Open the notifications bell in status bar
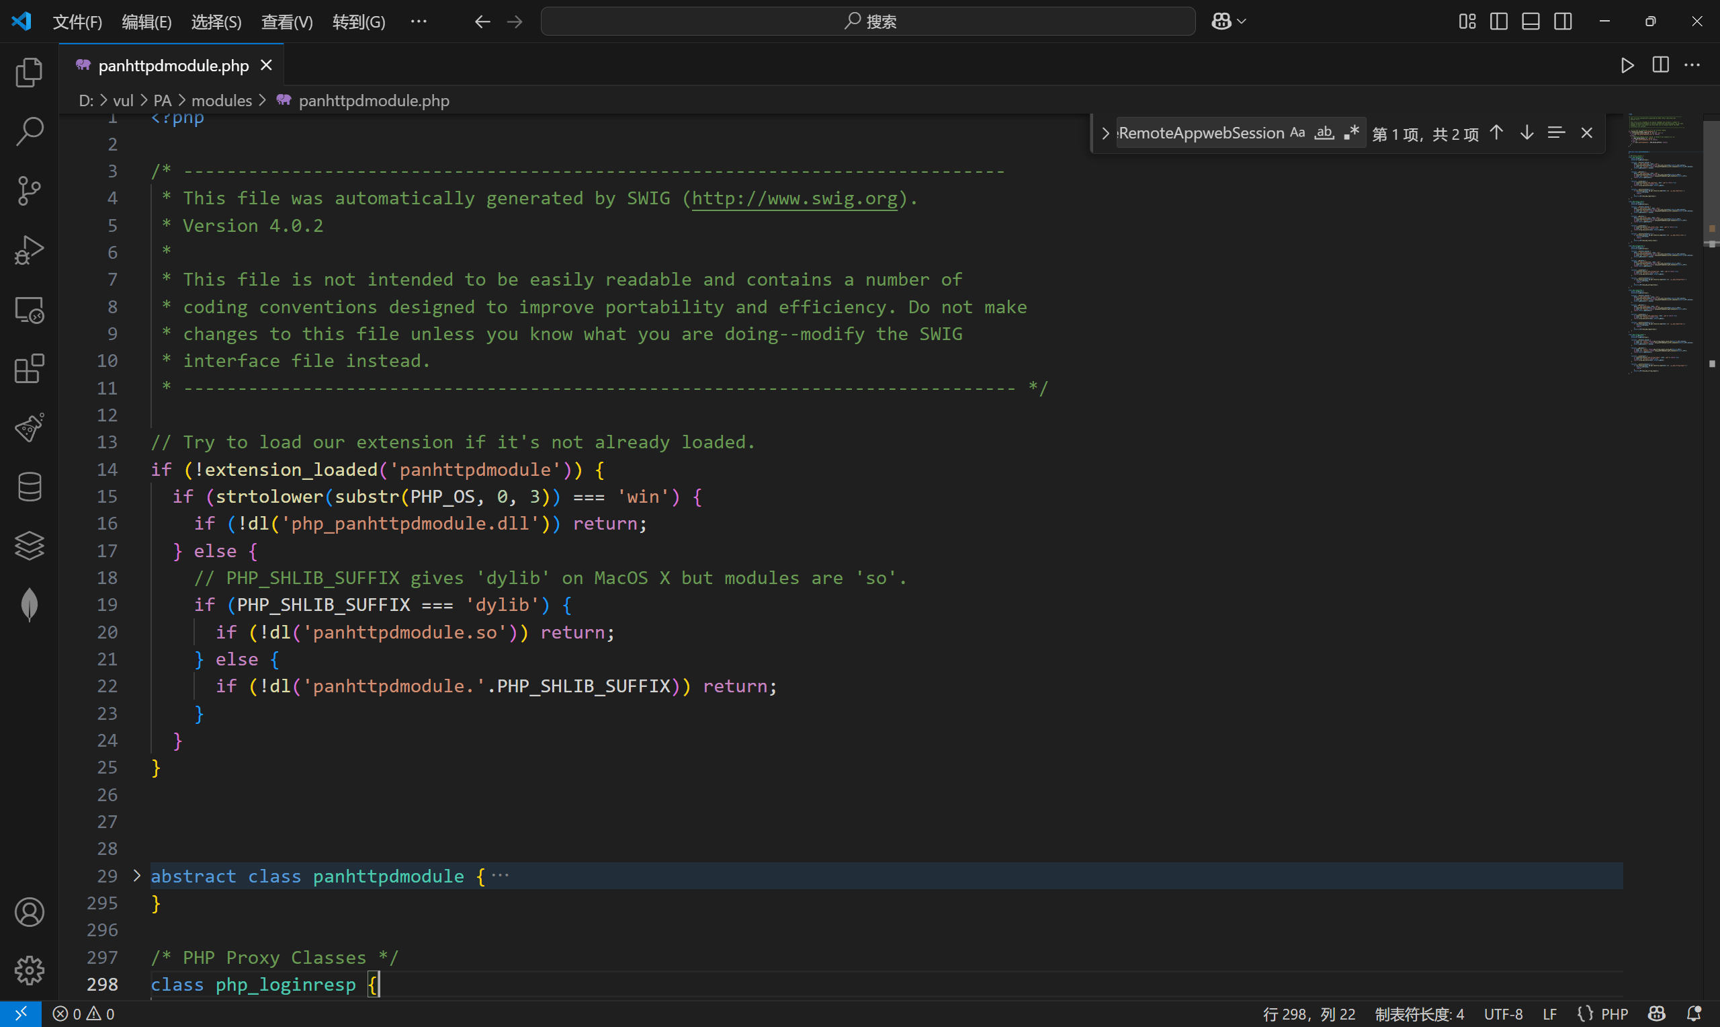This screenshot has width=1720, height=1027. click(x=1694, y=1014)
